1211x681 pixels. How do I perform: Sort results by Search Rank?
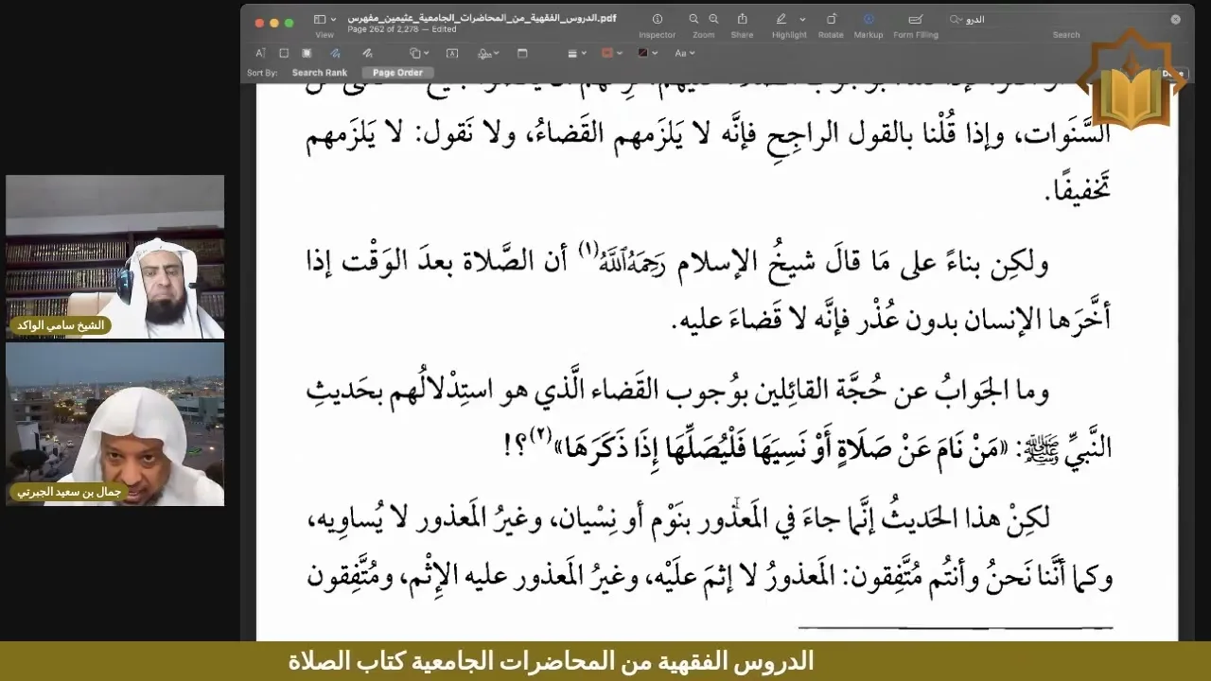320,73
